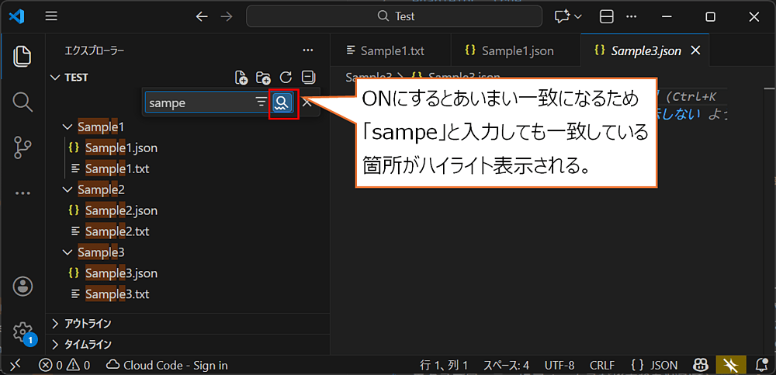Viewport: 776px width, 375px height.
Task: Open Explorer views and more actions menu
Action: (308, 50)
